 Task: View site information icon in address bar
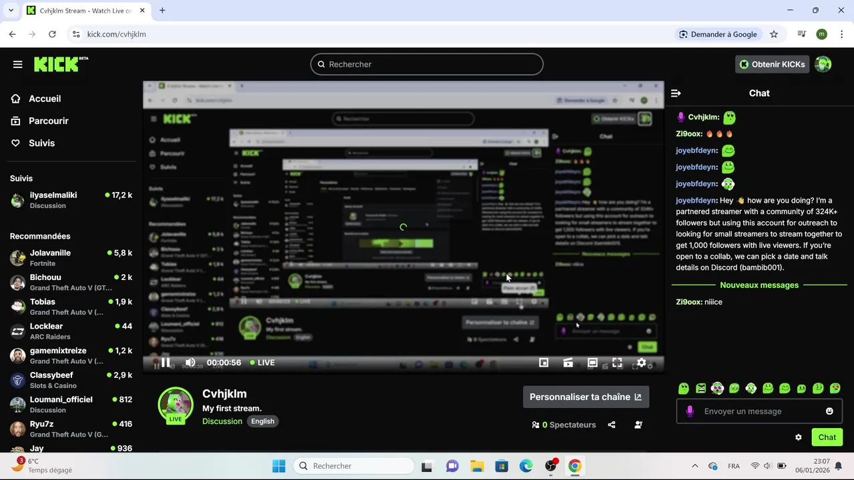click(x=75, y=34)
